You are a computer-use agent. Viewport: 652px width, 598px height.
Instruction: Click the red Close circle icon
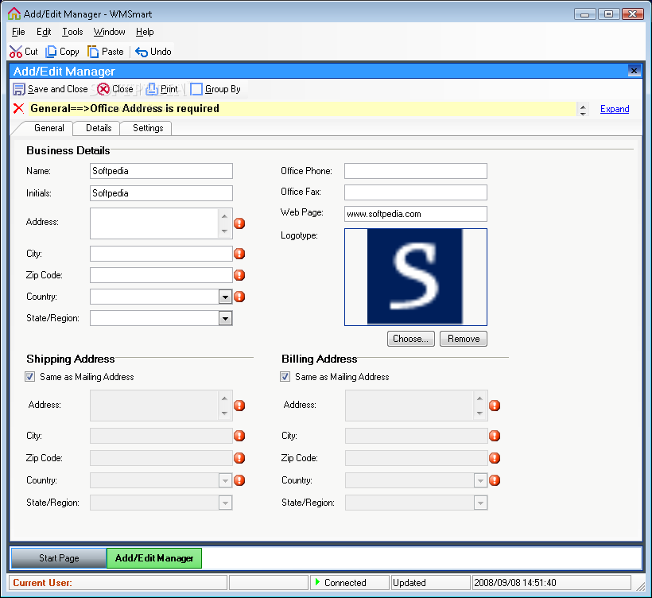point(103,89)
